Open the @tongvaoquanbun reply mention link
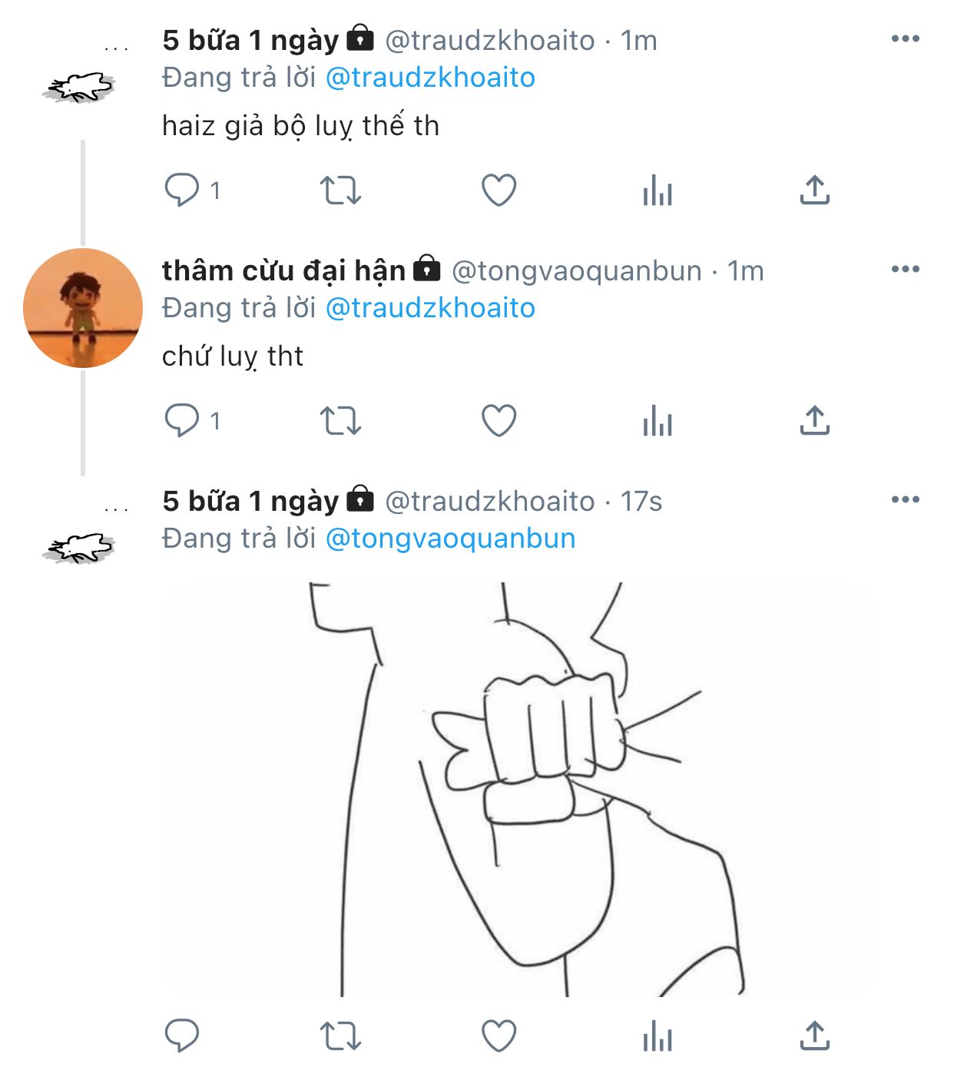The height and width of the screenshot is (1067, 954). (450, 538)
